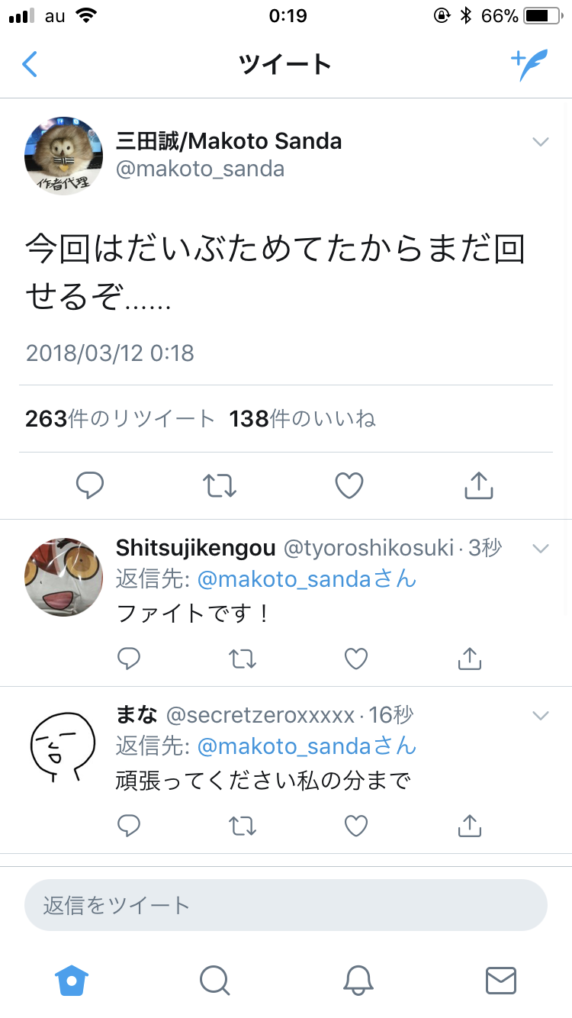View the 138件のいいね list

(303, 419)
